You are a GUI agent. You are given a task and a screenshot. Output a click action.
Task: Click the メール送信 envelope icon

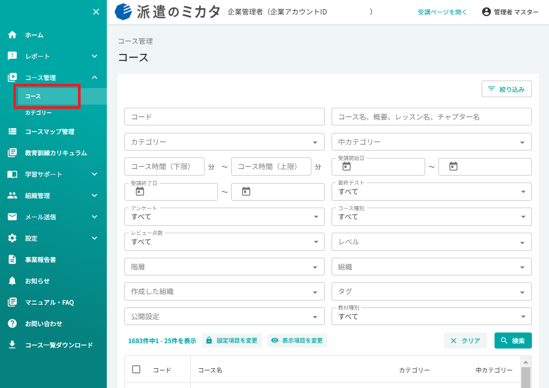coord(12,217)
